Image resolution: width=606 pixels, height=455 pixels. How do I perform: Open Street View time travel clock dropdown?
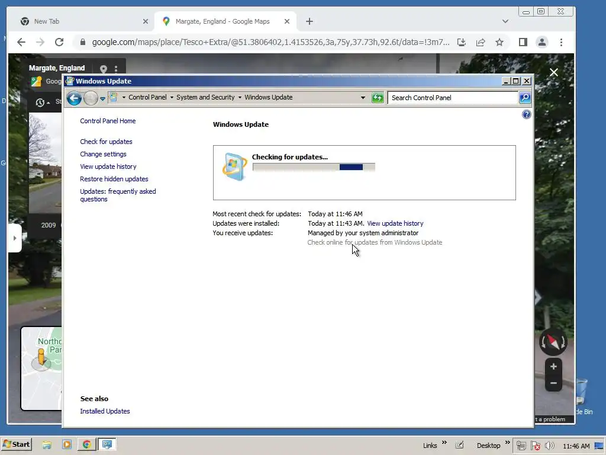point(43,102)
